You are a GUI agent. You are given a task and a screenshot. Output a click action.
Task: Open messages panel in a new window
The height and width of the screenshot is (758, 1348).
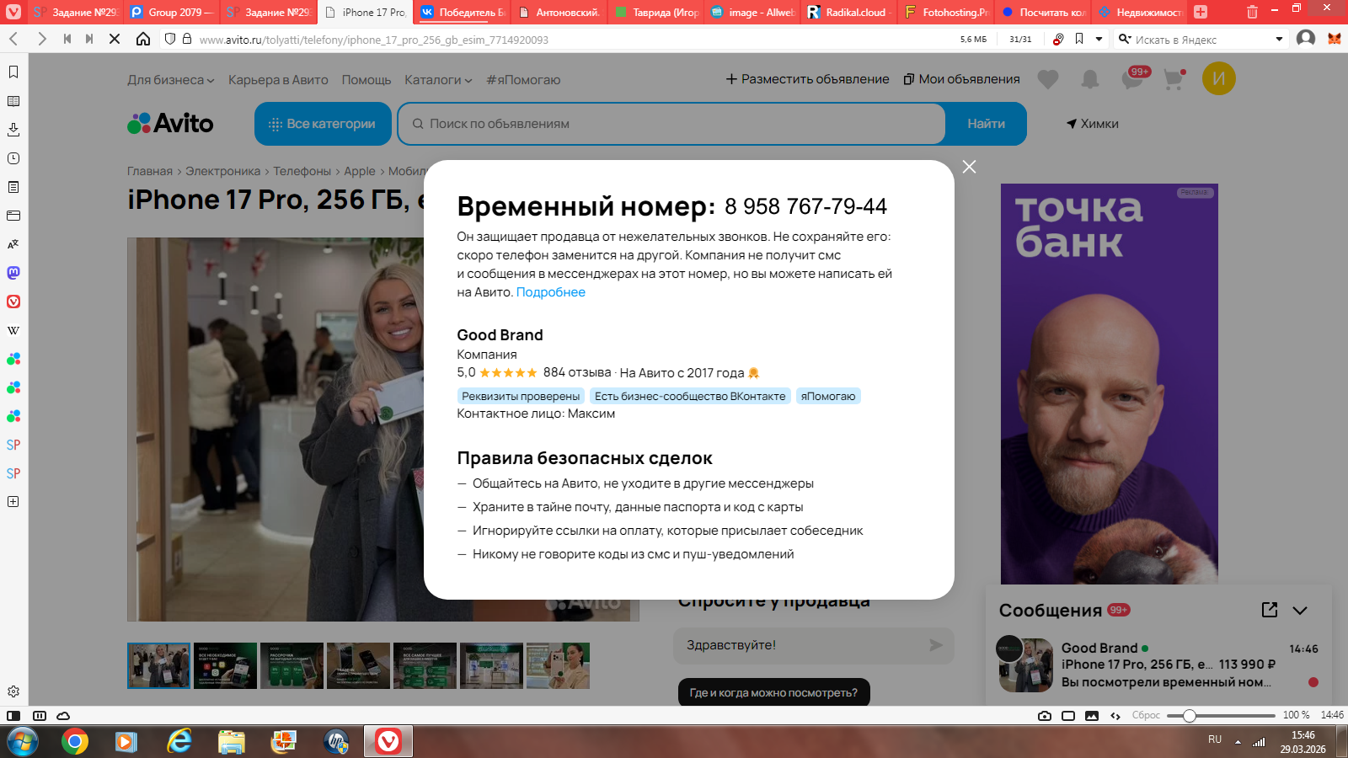pos(1270,610)
